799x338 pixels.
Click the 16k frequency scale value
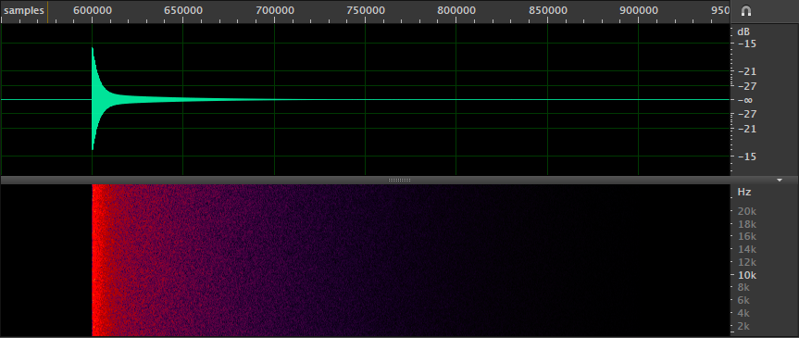(746, 237)
